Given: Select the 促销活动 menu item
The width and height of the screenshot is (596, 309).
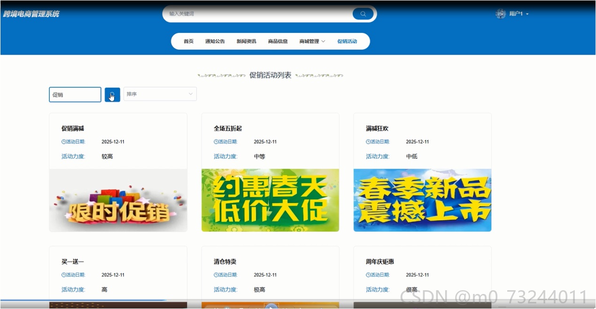Looking at the screenshot, I should pyautogui.click(x=347, y=41).
